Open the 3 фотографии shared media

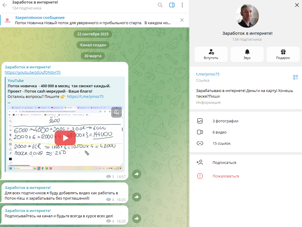point(225,121)
